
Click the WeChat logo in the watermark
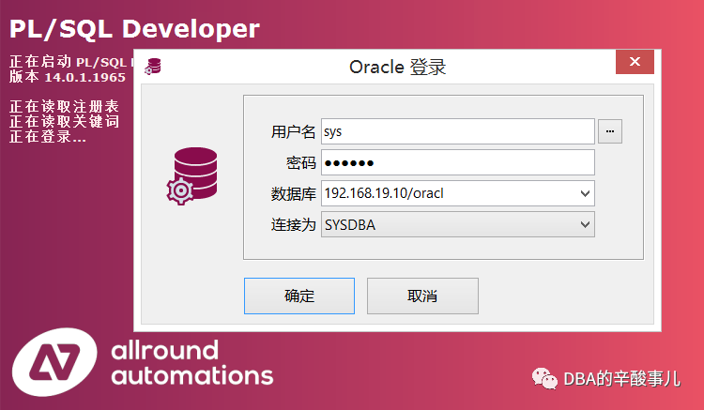[x=544, y=378]
